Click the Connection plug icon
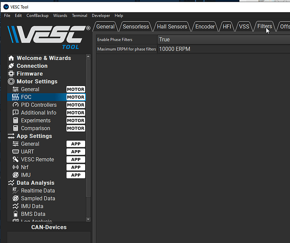290x243 pixels. pos(11,66)
